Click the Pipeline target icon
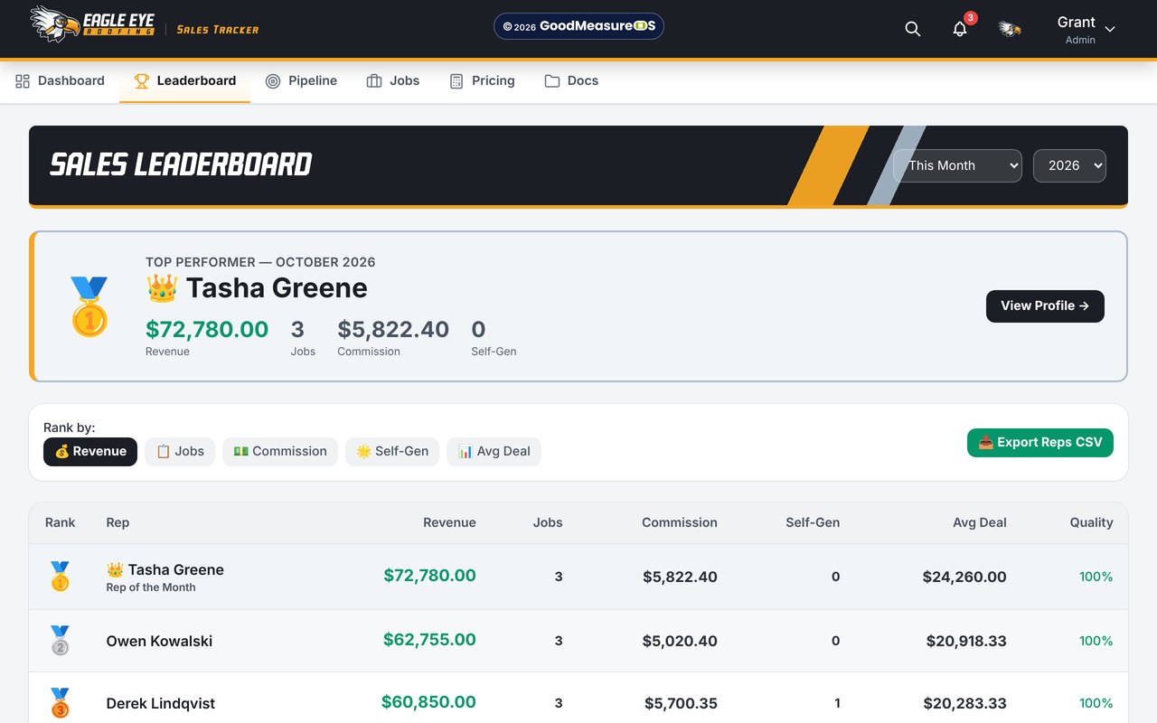 [273, 81]
